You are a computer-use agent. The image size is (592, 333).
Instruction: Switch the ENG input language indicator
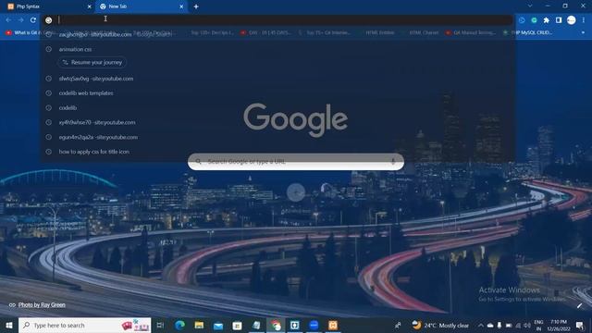point(538,325)
